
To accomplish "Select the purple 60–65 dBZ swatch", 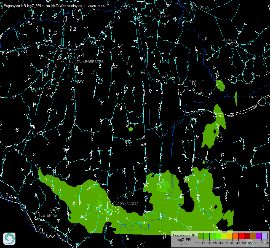I will pos(259,236).
